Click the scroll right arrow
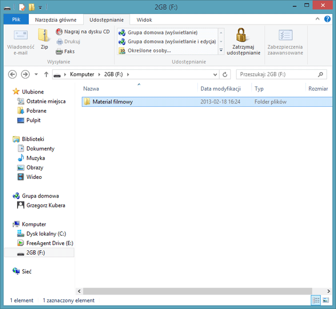 pyautogui.click(x=329, y=291)
